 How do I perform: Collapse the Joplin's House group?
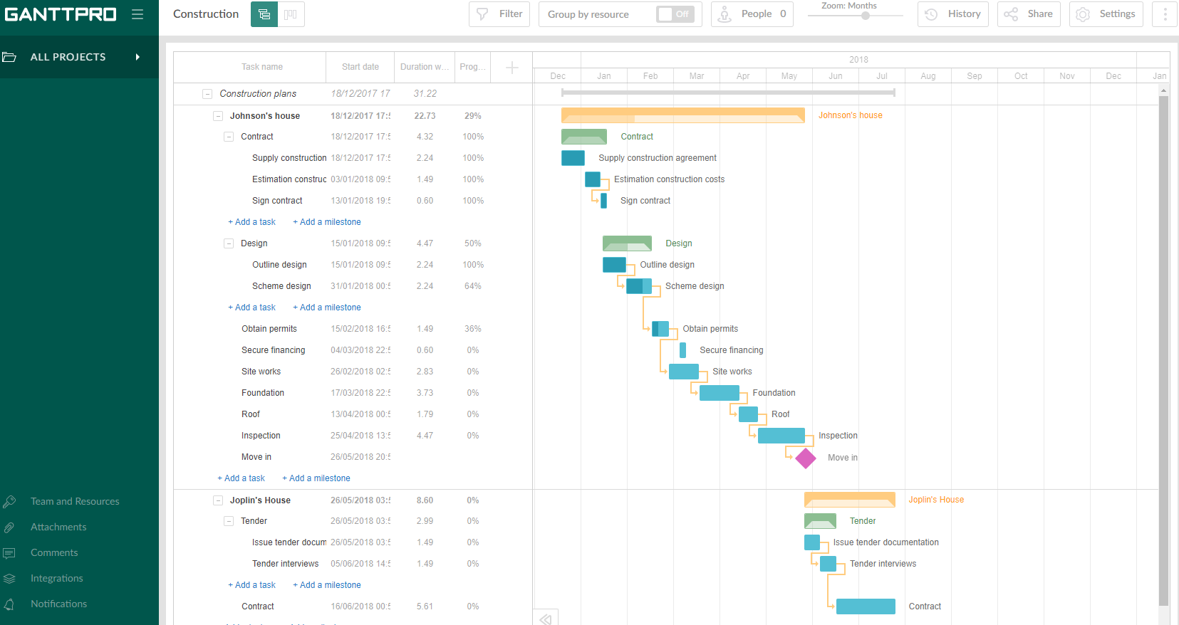pos(218,500)
